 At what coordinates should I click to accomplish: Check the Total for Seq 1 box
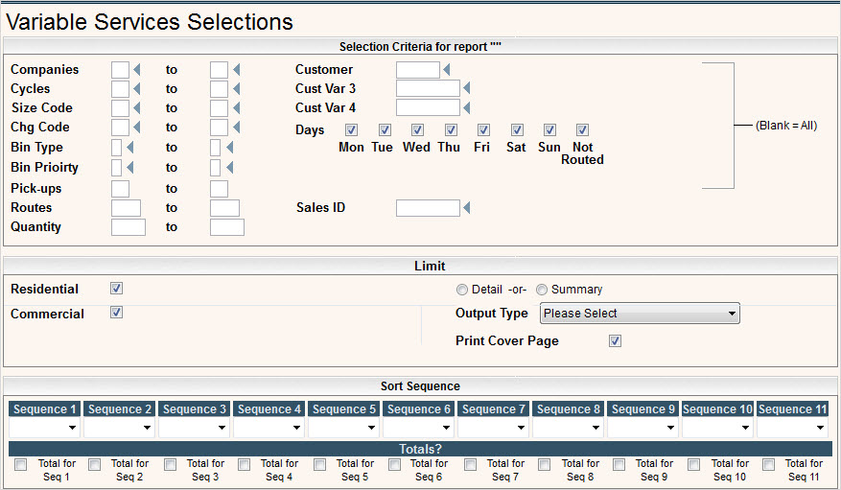pos(20,464)
